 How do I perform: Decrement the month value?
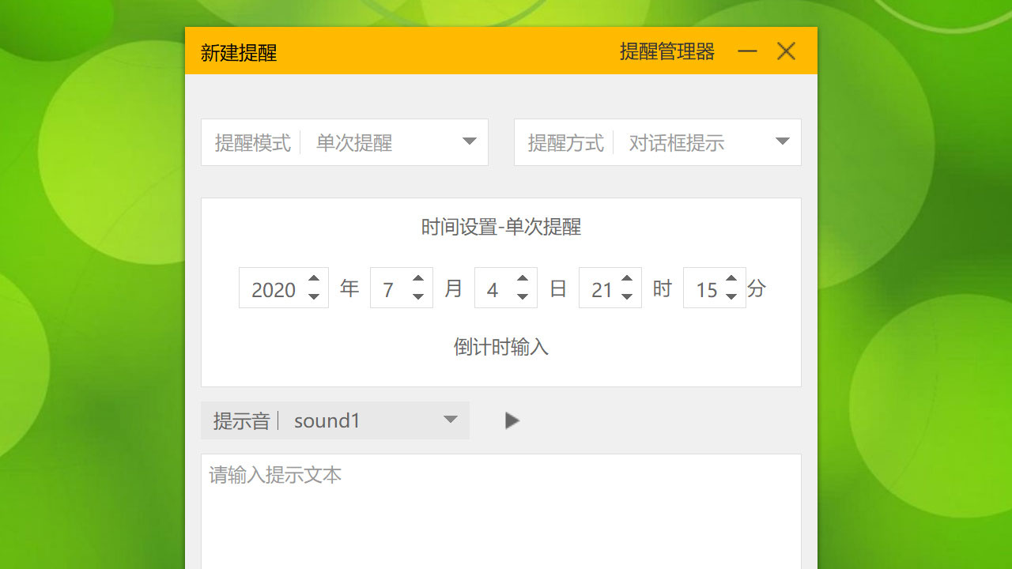tap(418, 297)
